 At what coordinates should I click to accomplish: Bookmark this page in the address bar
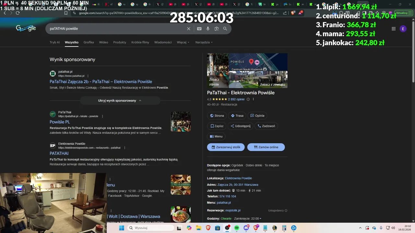66,13
